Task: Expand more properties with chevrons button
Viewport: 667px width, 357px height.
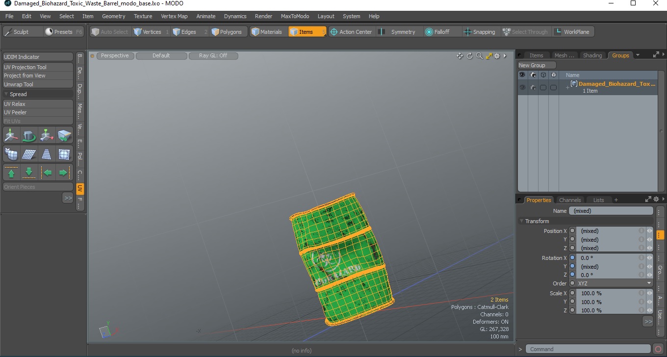Action: 648,322
